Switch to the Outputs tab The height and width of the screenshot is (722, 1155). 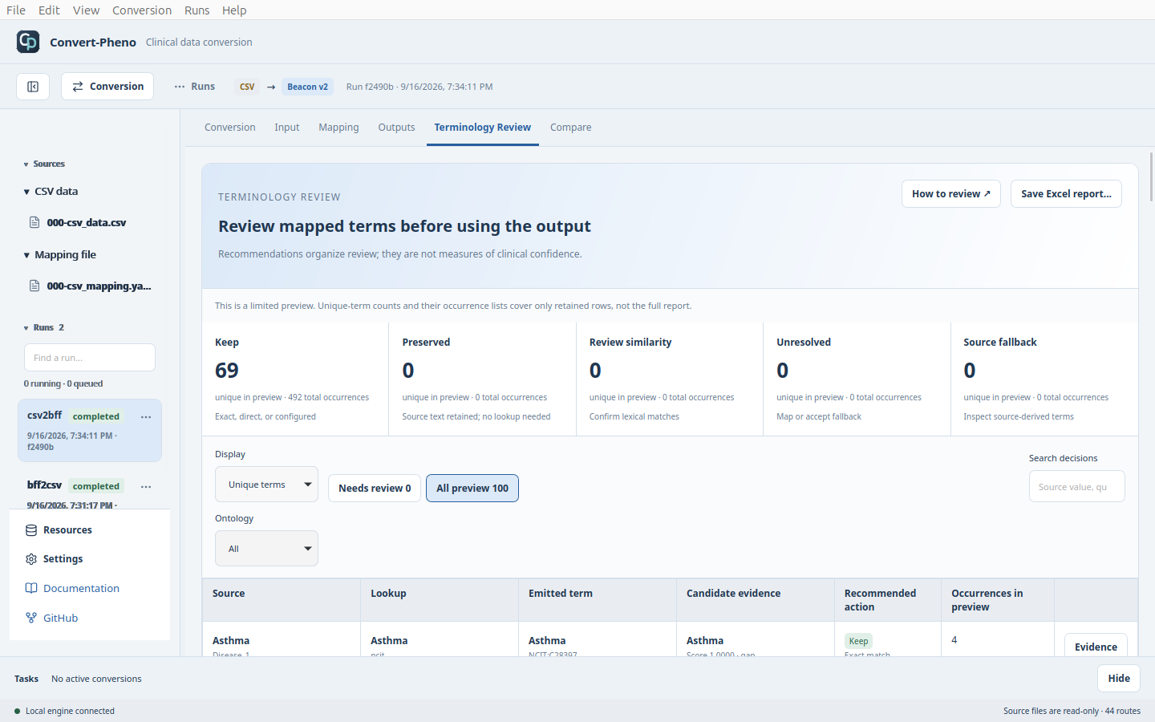(396, 128)
